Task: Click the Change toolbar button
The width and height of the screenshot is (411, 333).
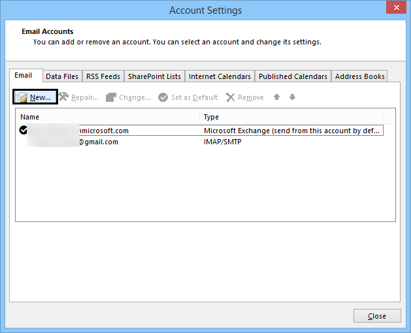Action: pyautogui.click(x=129, y=97)
